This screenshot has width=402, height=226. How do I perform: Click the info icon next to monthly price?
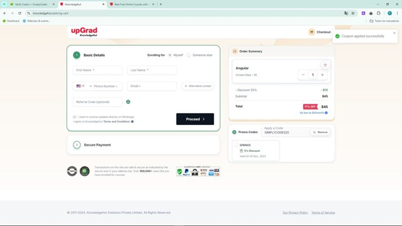click(x=326, y=113)
